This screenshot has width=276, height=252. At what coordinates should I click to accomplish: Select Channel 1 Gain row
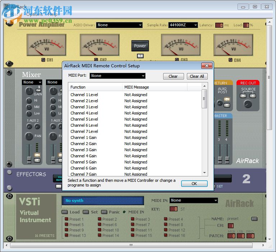(135, 138)
